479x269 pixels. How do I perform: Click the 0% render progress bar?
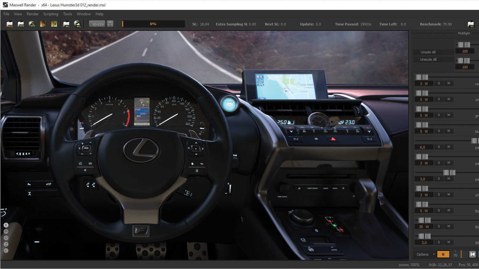153,24
